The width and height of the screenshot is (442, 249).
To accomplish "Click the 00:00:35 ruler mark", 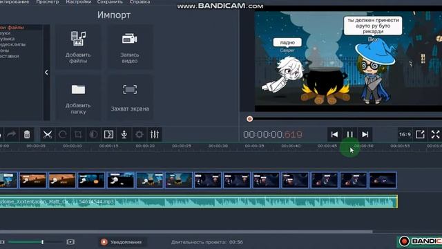I will point(254,146).
